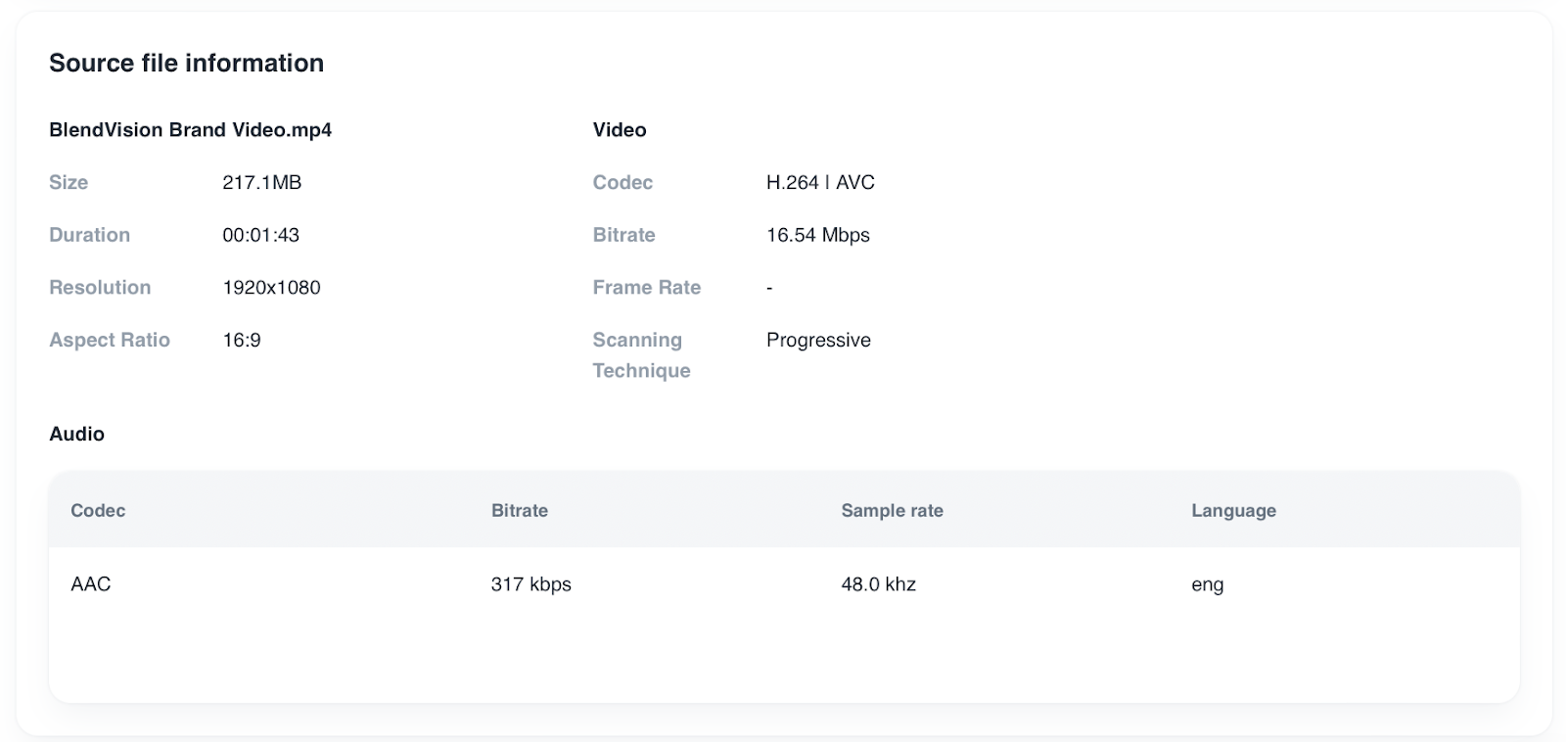Viewport: 1566px width, 742px height.
Task: Click the 00:01:43 duration value
Action: pyautogui.click(x=260, y=235)
